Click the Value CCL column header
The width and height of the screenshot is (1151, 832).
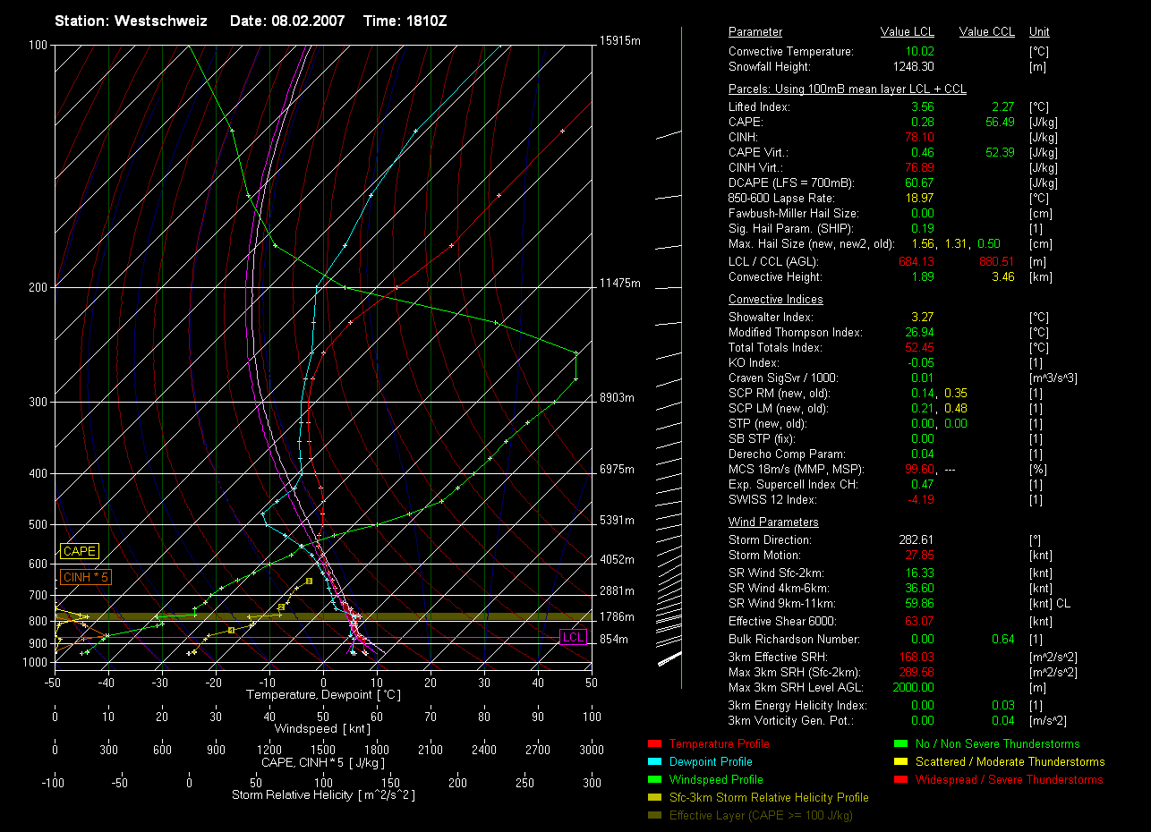click(986, 32)
